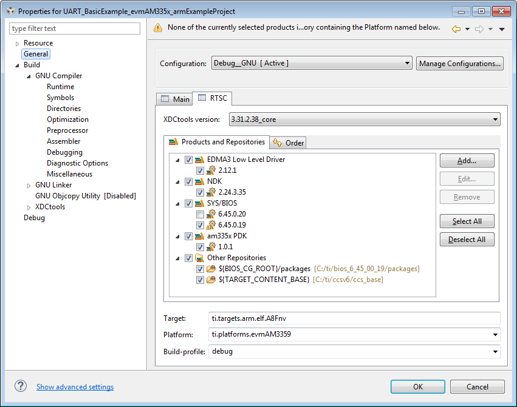Image resolution: width=517 pixels, height=407 pixels.
Task: Collapse the NDK tree node
Action: tap(178, 182)
